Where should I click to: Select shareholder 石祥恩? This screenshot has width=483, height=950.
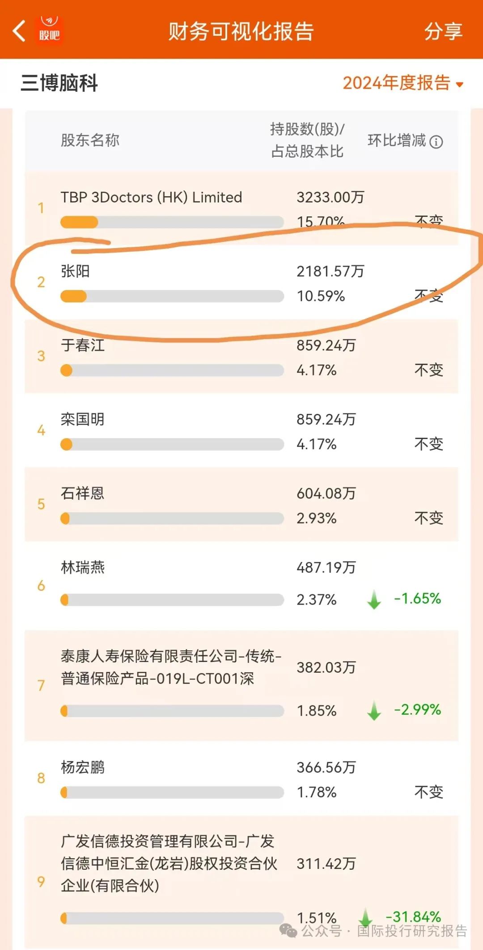click(x=83, y=493)
